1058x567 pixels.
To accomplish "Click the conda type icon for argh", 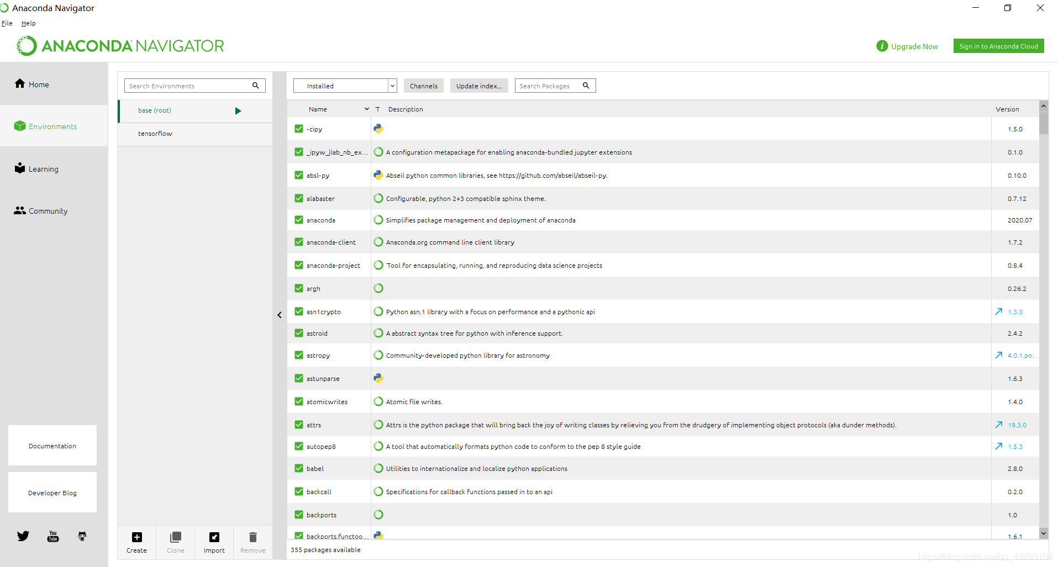I will point(378,288).
